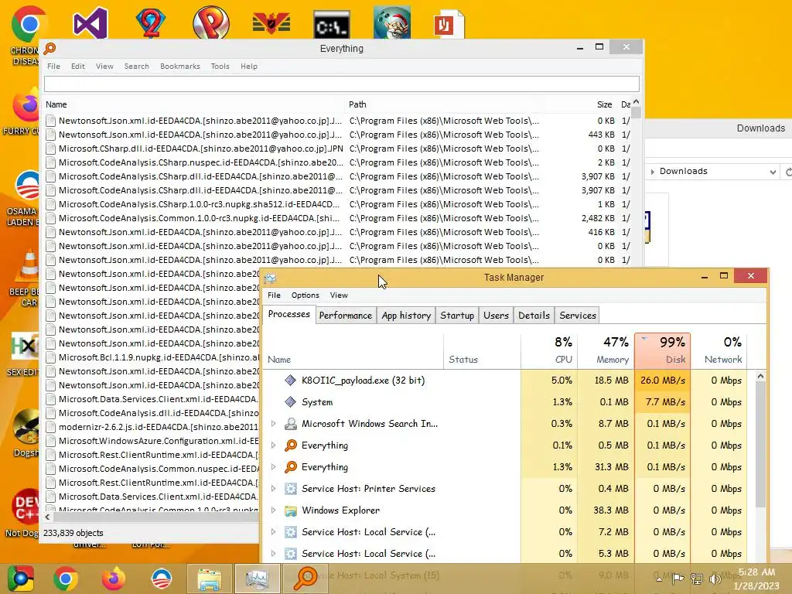Expand the Windows Explorer process group
Viewport: 792px width, 594px height.
[x=273, y=510]
